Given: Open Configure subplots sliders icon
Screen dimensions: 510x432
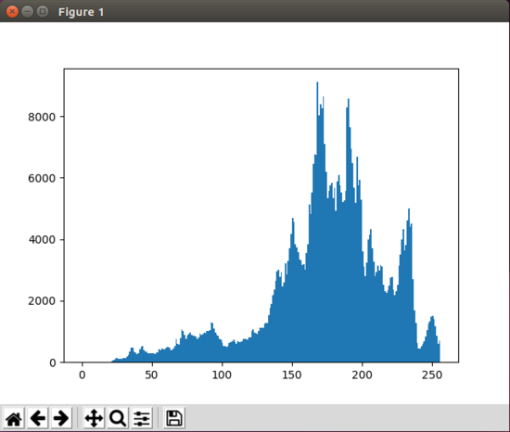Looking at the screenshot, I should (x=142, y=418).
